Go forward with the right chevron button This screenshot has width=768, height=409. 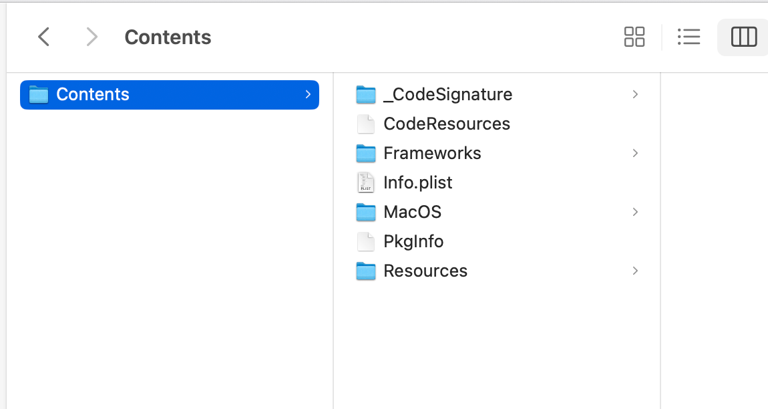pyautogui.click(x=92, y=37)
